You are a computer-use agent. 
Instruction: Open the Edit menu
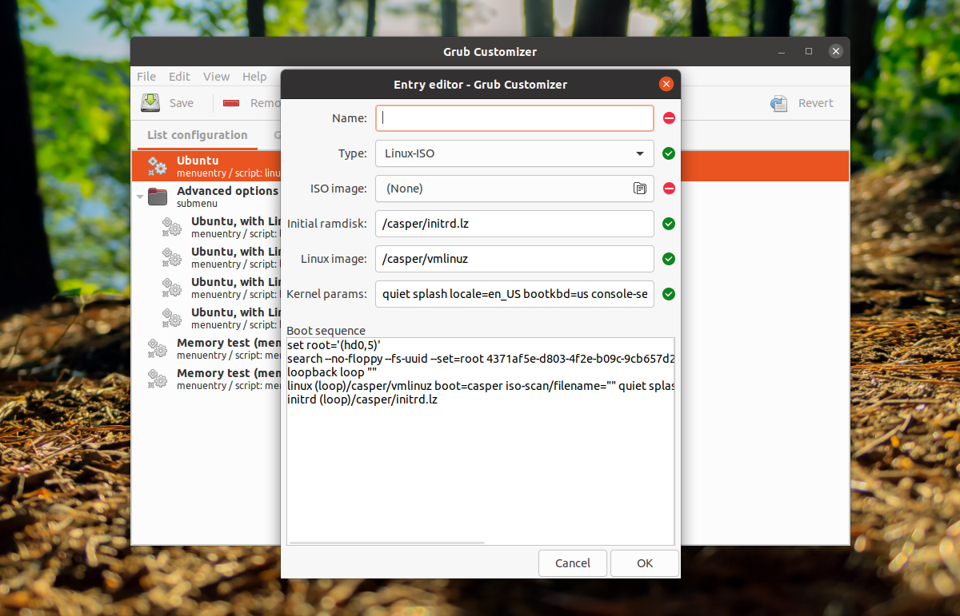[179, 77]
